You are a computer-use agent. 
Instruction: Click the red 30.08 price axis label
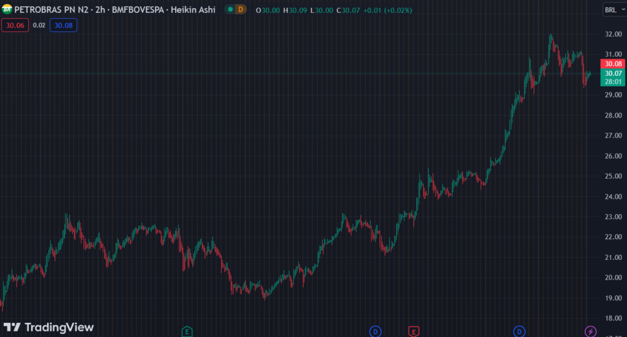click(612, 64)
